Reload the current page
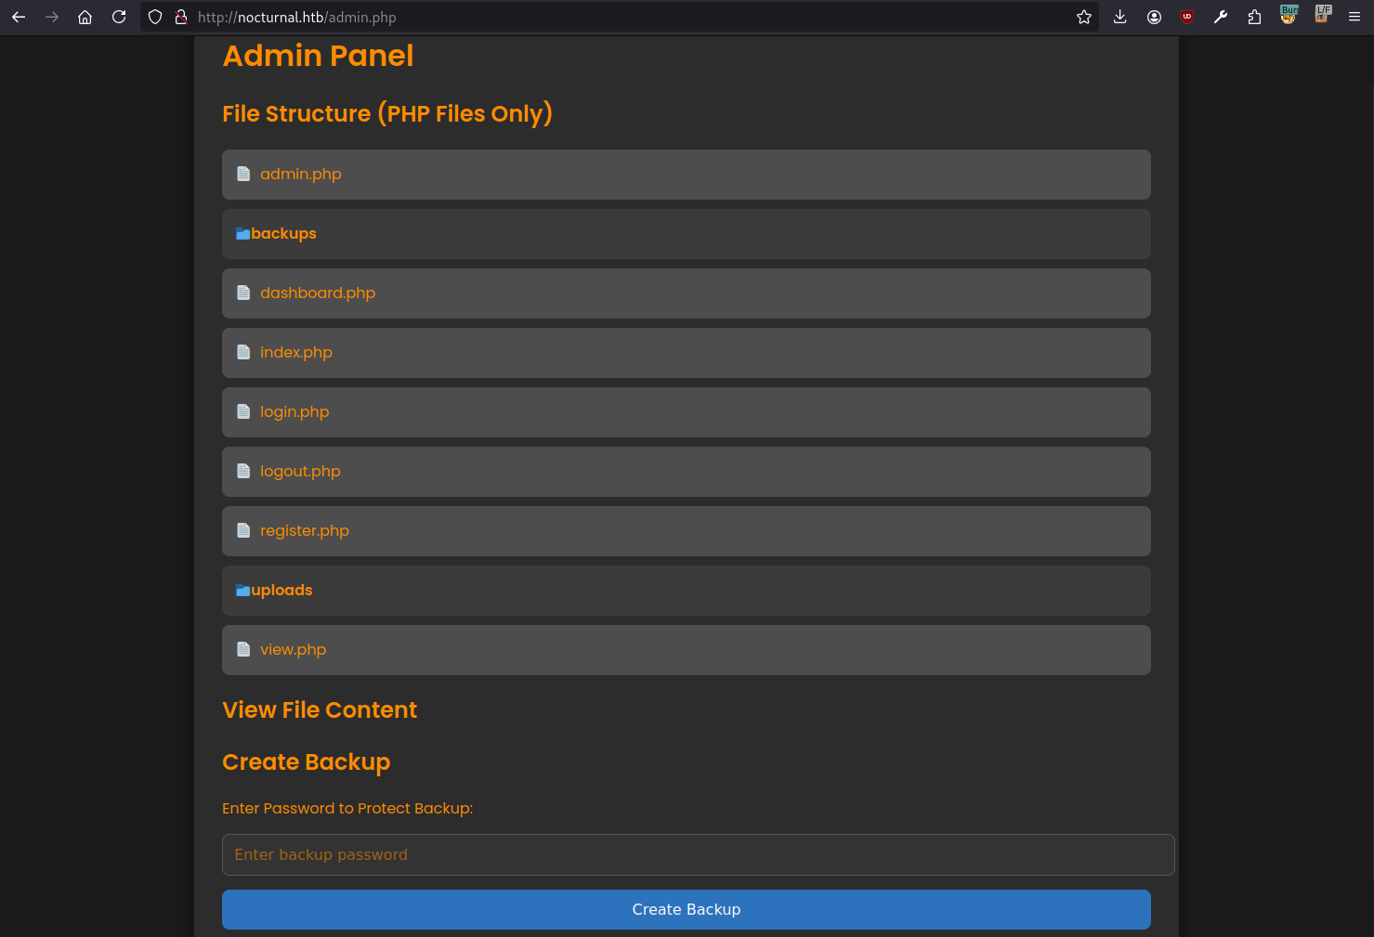1374x937 pixels. pyautogui.click(x=119, y=17)
